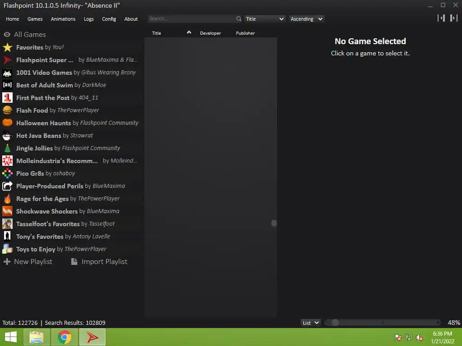Click the New Playlist button
This screenshot has width=462, height=346.
coord(28,262)
